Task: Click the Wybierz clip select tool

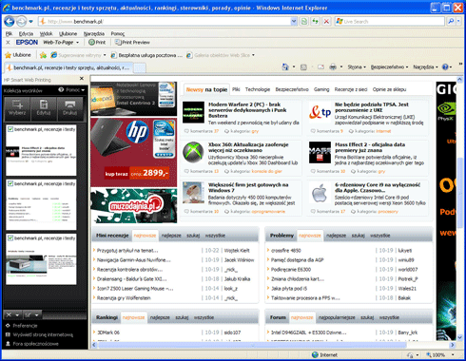Action: 17,108
